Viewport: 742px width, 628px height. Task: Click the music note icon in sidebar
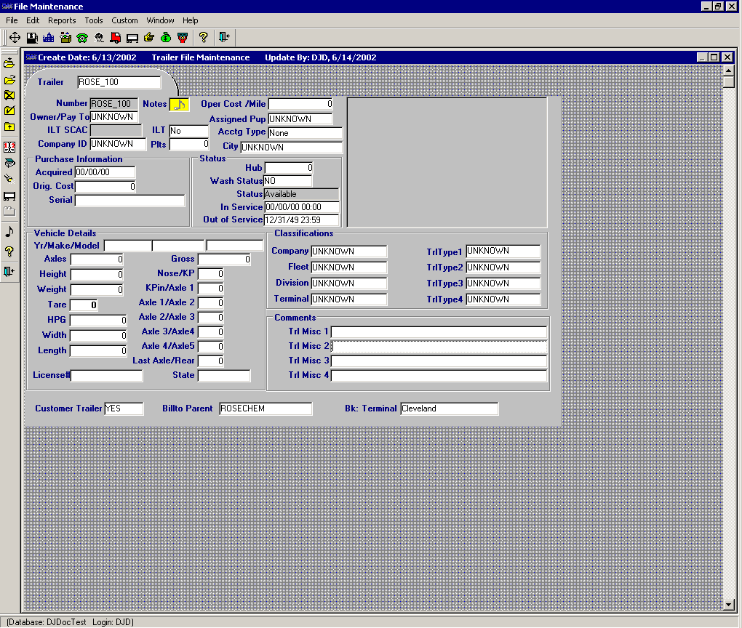point(9,232)
